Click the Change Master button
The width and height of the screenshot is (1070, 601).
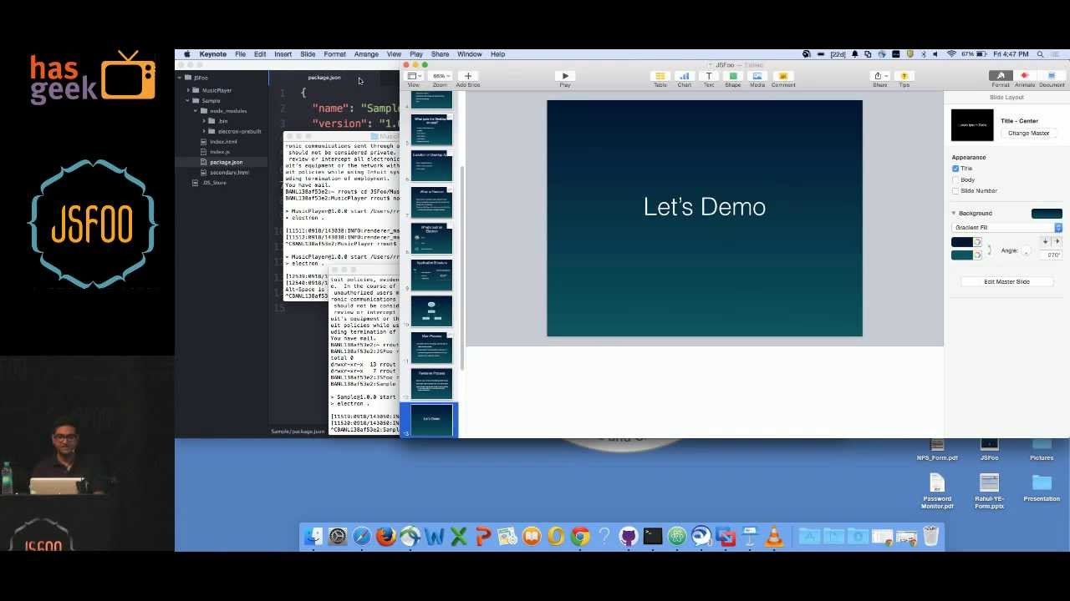tap(1028, 134)
